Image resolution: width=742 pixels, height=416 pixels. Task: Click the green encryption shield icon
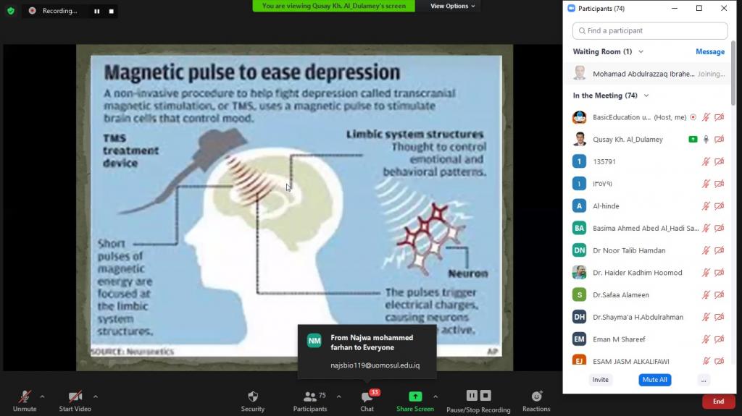click(10, 11)
